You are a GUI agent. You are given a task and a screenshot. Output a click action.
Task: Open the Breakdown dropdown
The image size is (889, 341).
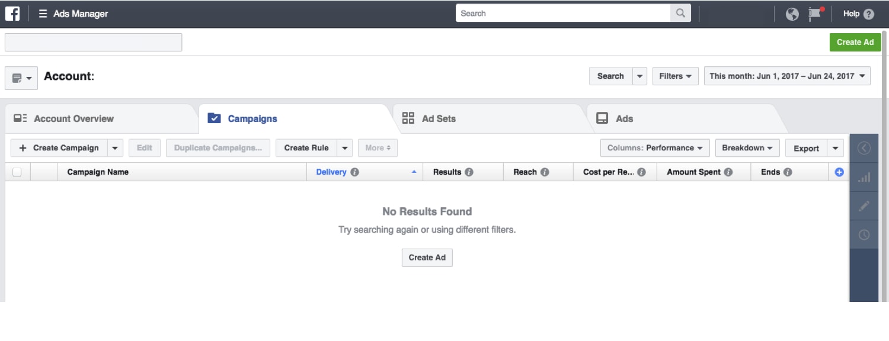point(747,148)
